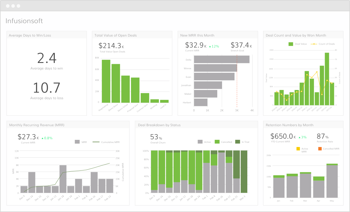Select the tallest Negotiating green bar
Viewport: 350px width, 212px height.
(106, 81)
